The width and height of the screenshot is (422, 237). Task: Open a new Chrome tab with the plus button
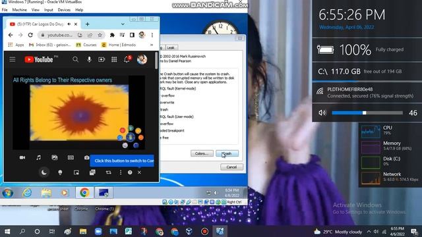[x=87, y=24]
